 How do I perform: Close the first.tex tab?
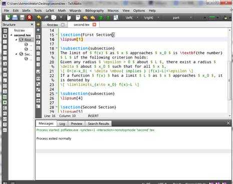click(63, 25)
